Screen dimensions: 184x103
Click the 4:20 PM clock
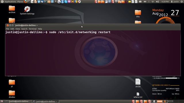[165, 2]
